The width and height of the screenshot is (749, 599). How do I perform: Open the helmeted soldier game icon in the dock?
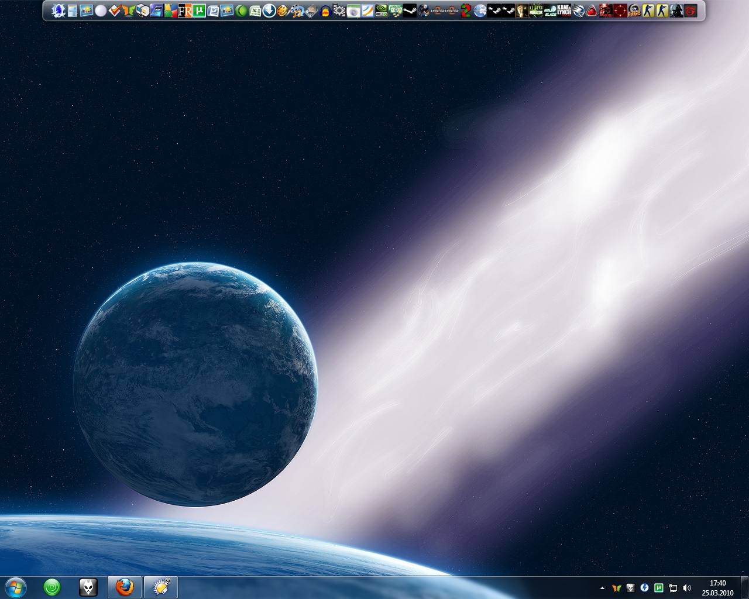(x=676, y=11)
